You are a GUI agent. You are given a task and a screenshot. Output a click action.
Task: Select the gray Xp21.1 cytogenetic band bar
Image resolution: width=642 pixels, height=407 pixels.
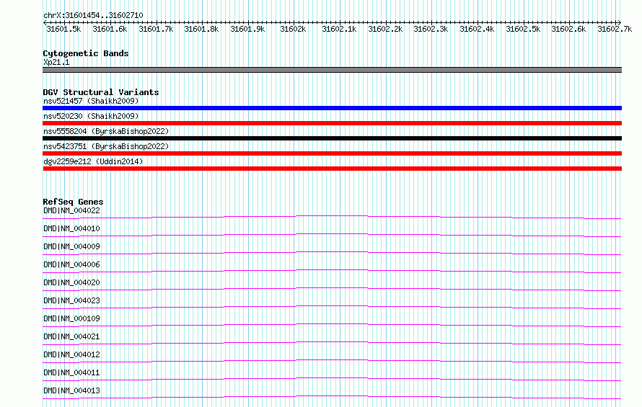point(332,70)
